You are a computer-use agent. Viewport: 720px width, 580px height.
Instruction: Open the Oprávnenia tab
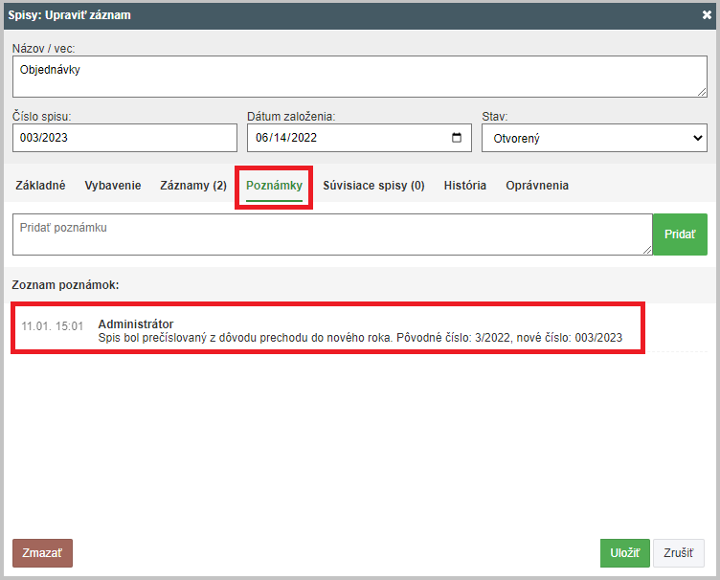537,186
